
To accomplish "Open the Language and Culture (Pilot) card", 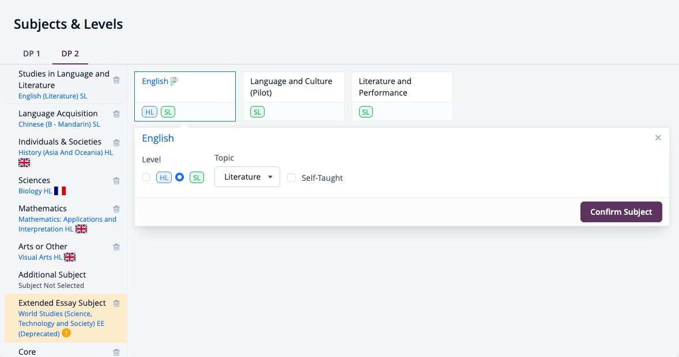I will click(293, 97).
